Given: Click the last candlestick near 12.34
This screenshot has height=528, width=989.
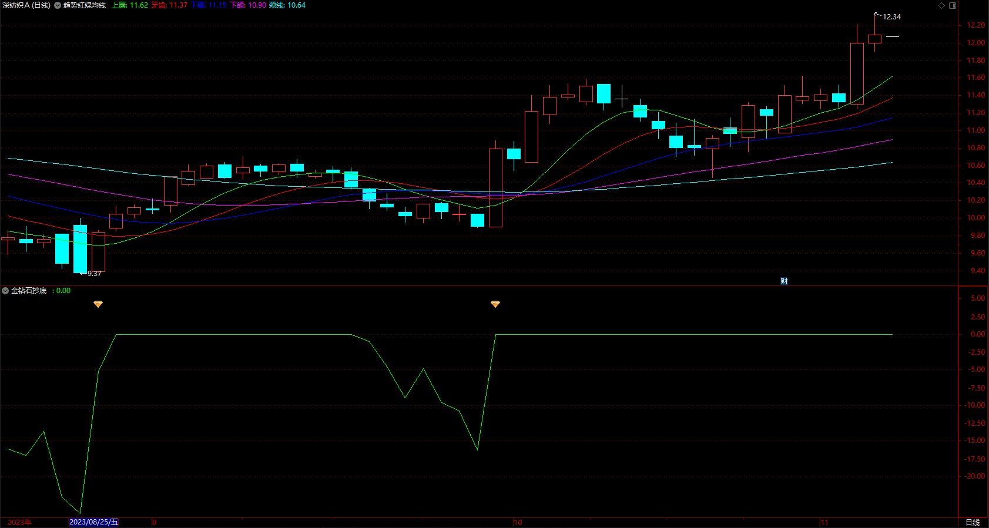Looking at the screenshot, I should click(874, 39).
